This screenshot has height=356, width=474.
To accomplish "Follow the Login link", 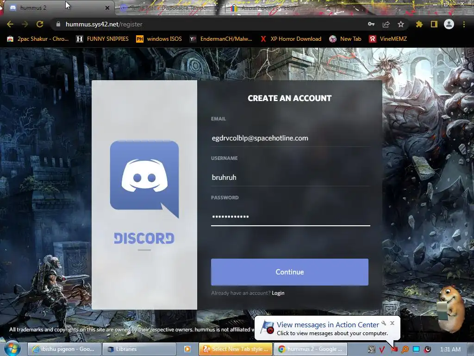I will [x=278, y=293].
